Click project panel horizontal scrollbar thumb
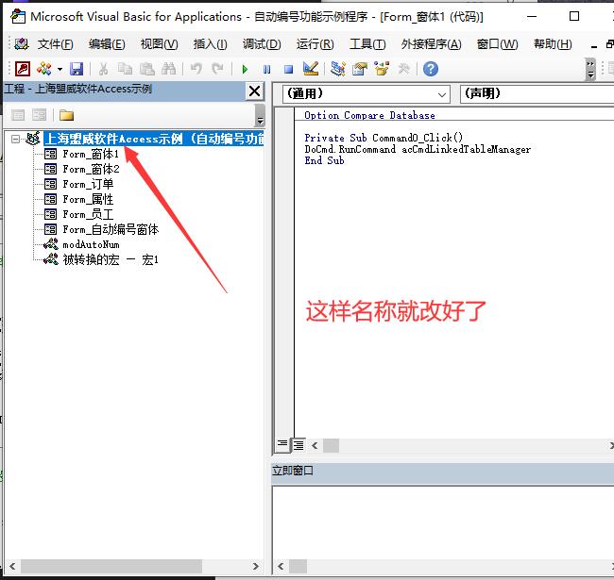The width and height of the screenshot is (614, 580). pos(111,566)
